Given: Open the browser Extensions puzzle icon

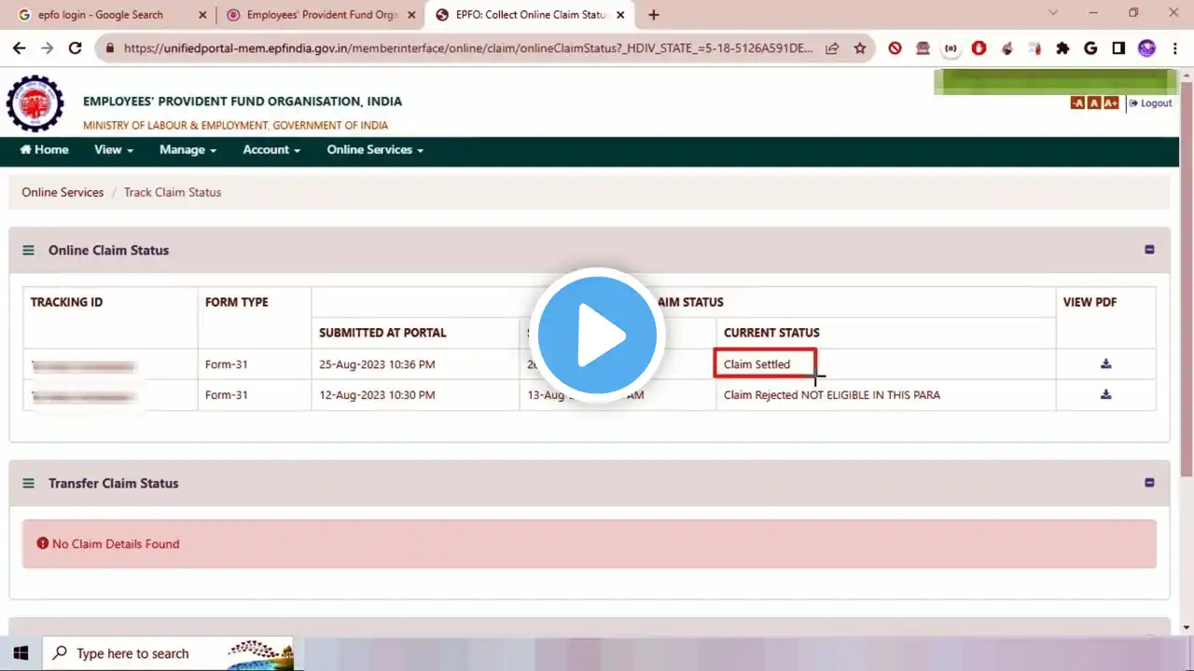Looking at the screenshot, I should click(x=1062, y=48).
